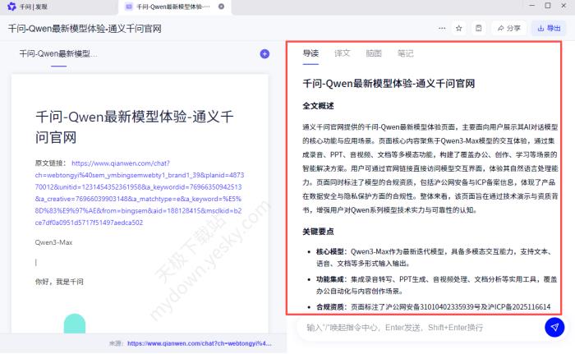Open the 脑图 mind map tab

(x=374, y=53)
